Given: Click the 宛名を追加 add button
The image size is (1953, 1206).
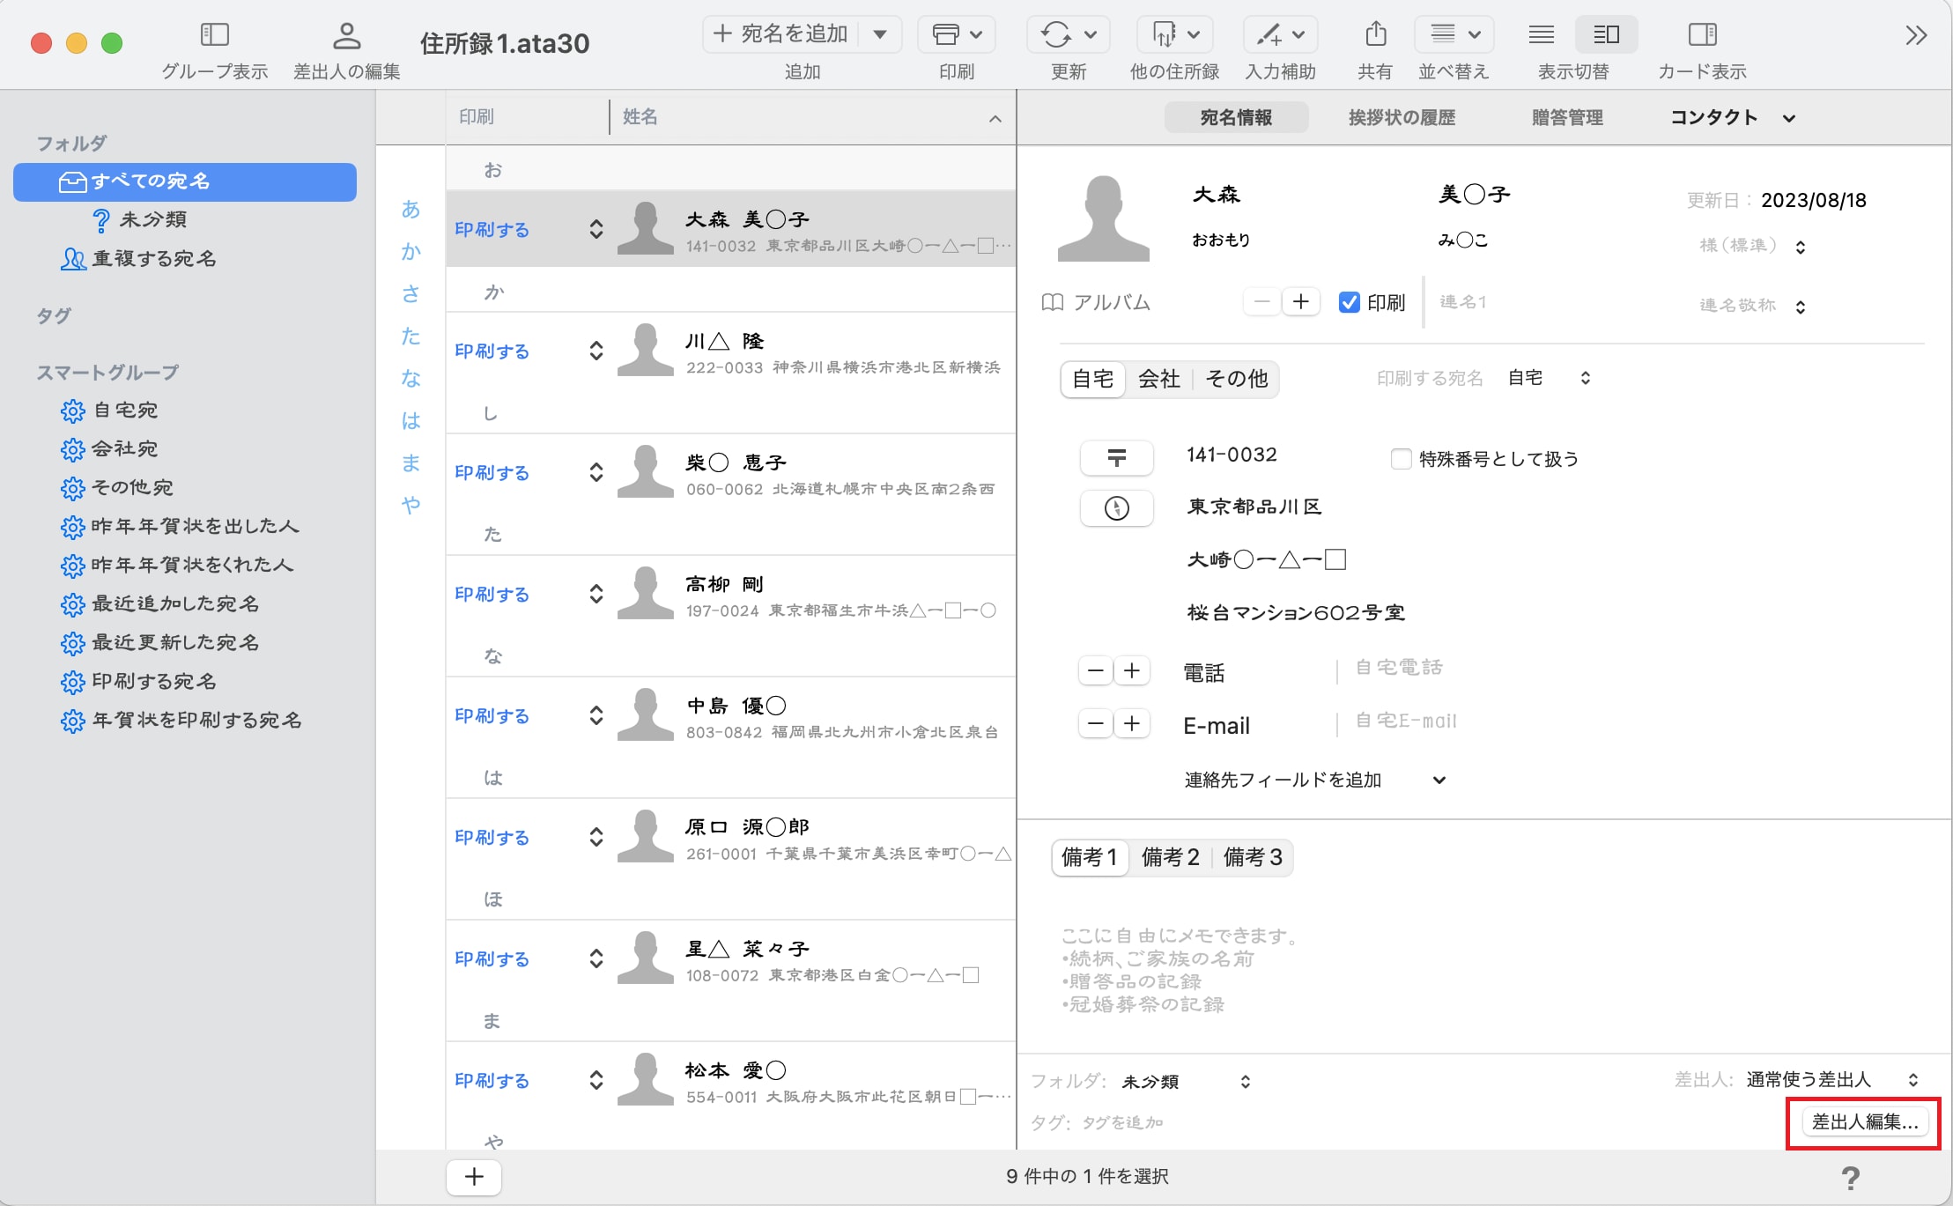Looking at the screenshot, I should [x=780, y=34].
